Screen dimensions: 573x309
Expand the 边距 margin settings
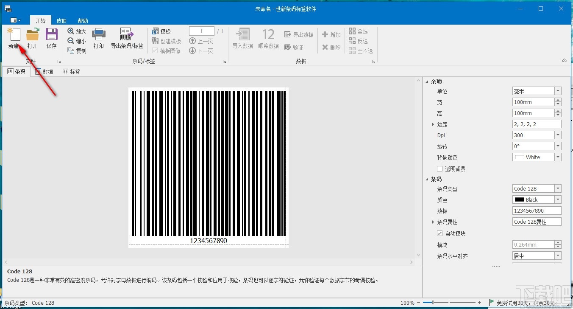(x=433, y=124)
